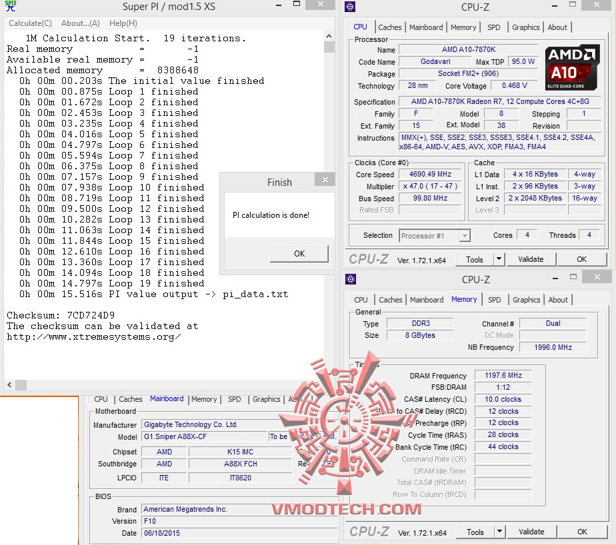Click the top CPU-Z window title icon
This screenshot has width=616, height=545.
coord(349,6)
